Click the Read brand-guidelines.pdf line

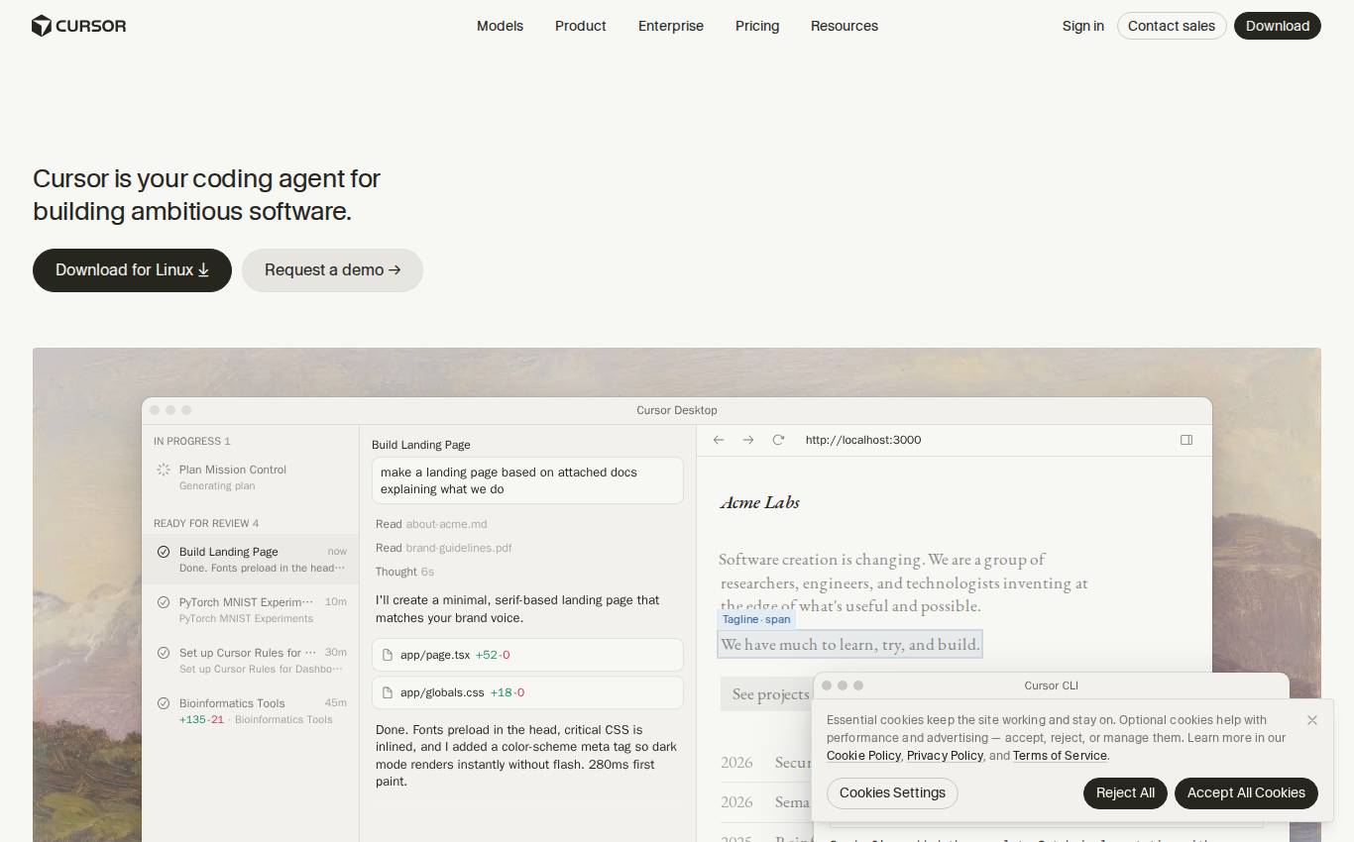tap(443, 548)
